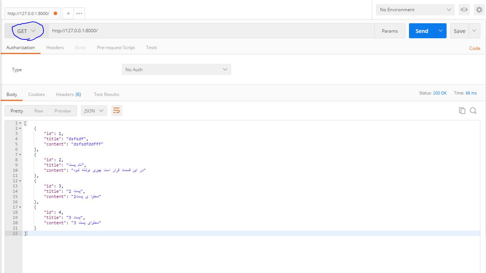This screenshot has height=273, width=486.
Task: Click the plus icon to open new tab
Action: pos(68,13)
